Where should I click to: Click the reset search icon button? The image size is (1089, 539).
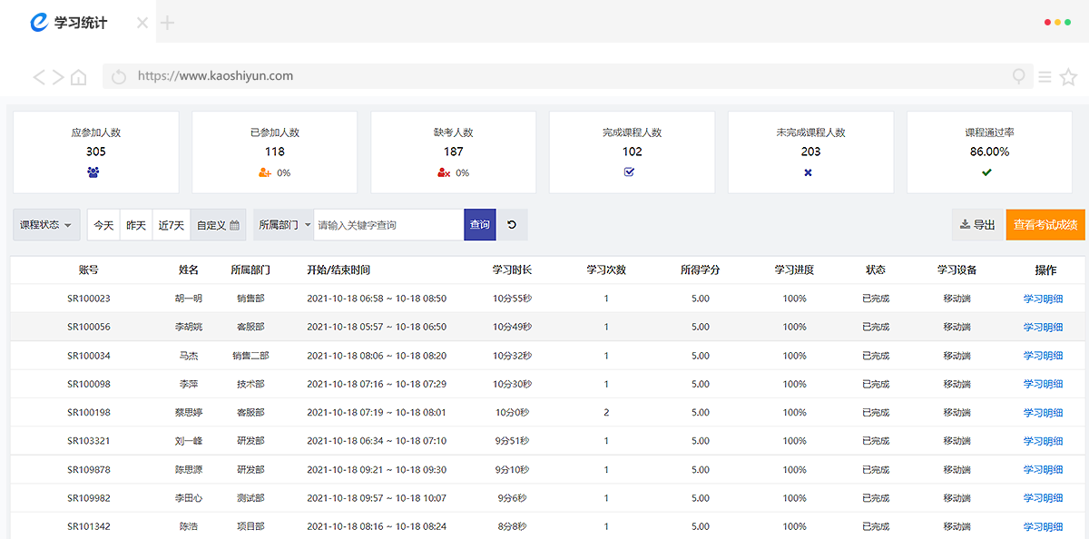point(512,225)
